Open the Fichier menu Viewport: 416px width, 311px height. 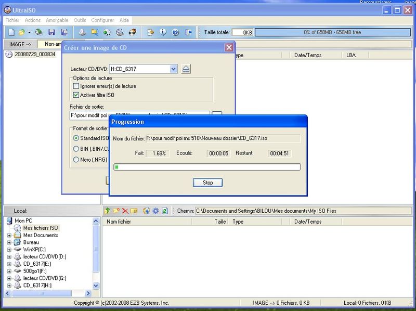point(12,20)
